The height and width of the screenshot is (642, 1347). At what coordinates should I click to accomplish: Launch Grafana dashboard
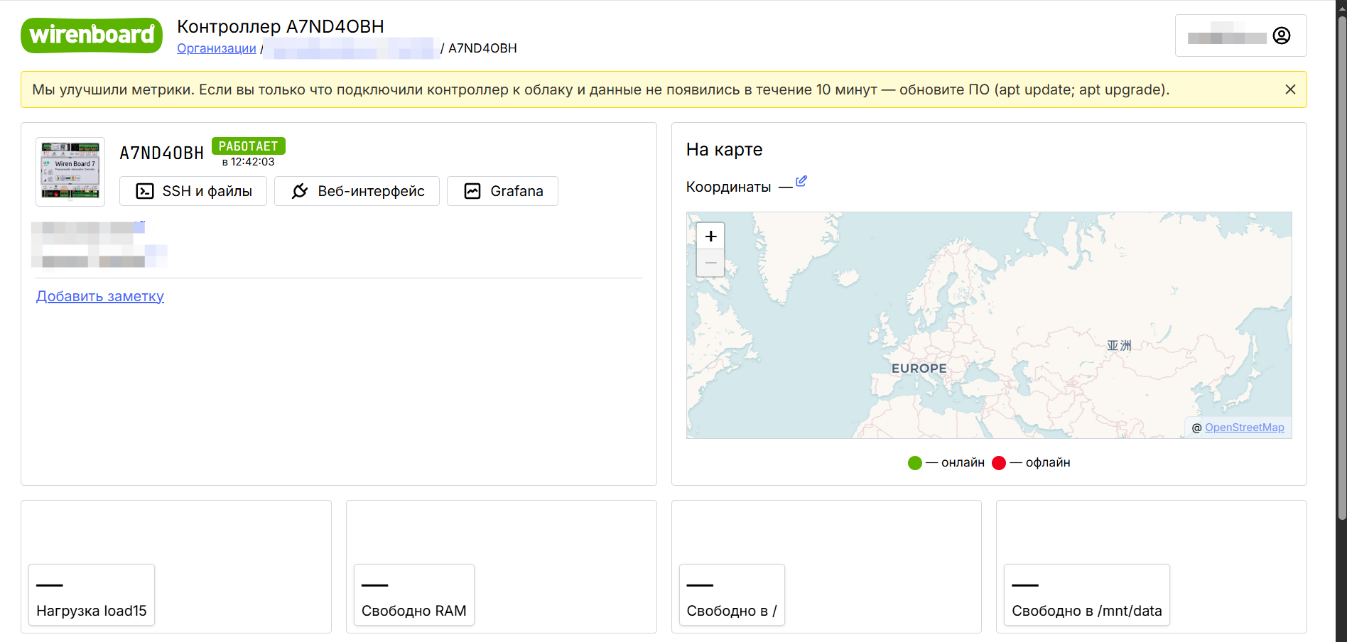pos(502,191)
